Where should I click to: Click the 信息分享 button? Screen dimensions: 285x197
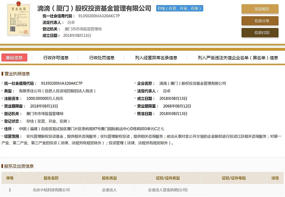click(x=260, y=21)
